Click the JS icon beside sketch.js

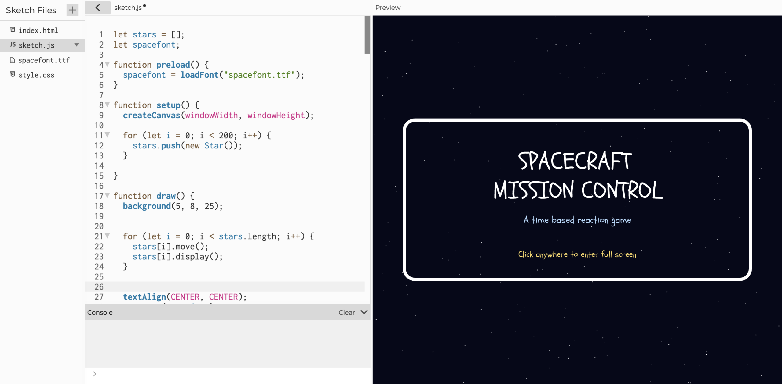click(13, 44)
